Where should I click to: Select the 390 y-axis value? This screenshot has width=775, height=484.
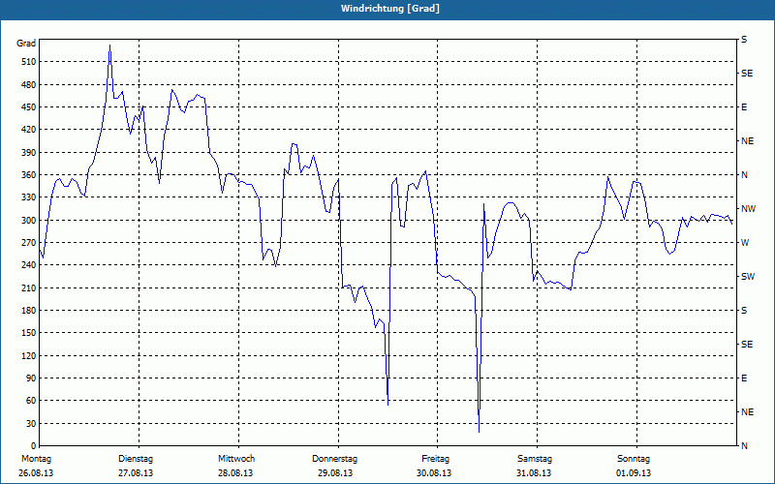click(29, 152)
